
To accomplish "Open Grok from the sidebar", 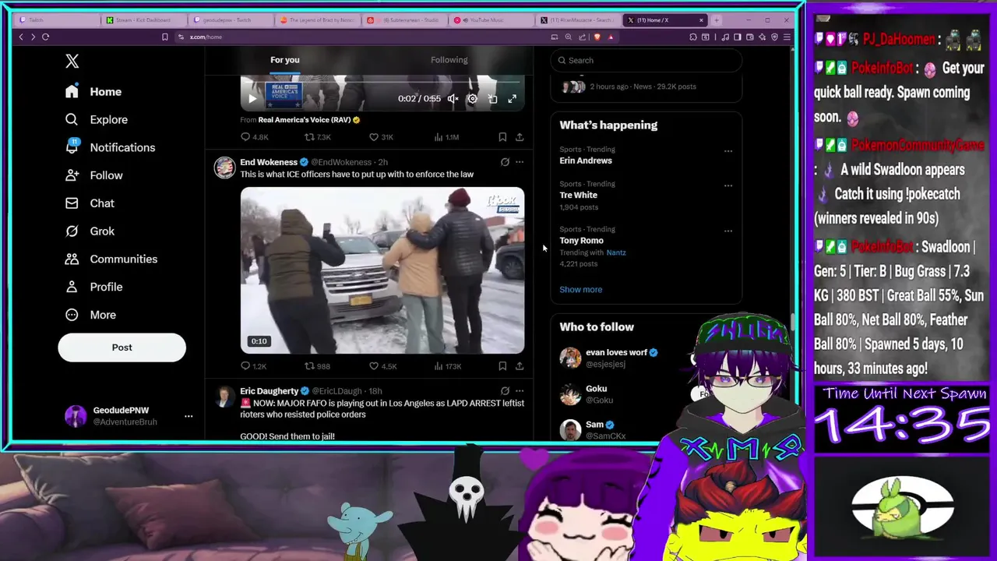I will 90,231.
